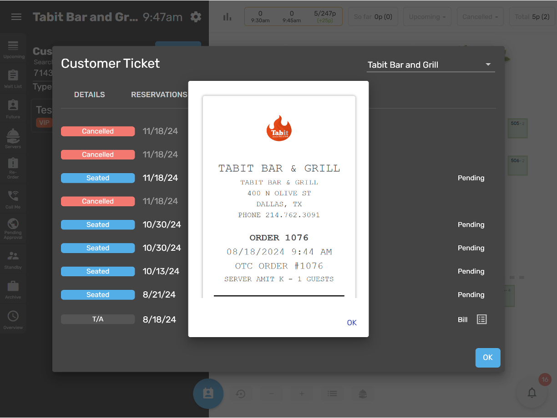557x418 pixels.
Task: Open the Upcoming sidebar icon
Action: pyautogui.click(x=14, y=49)
